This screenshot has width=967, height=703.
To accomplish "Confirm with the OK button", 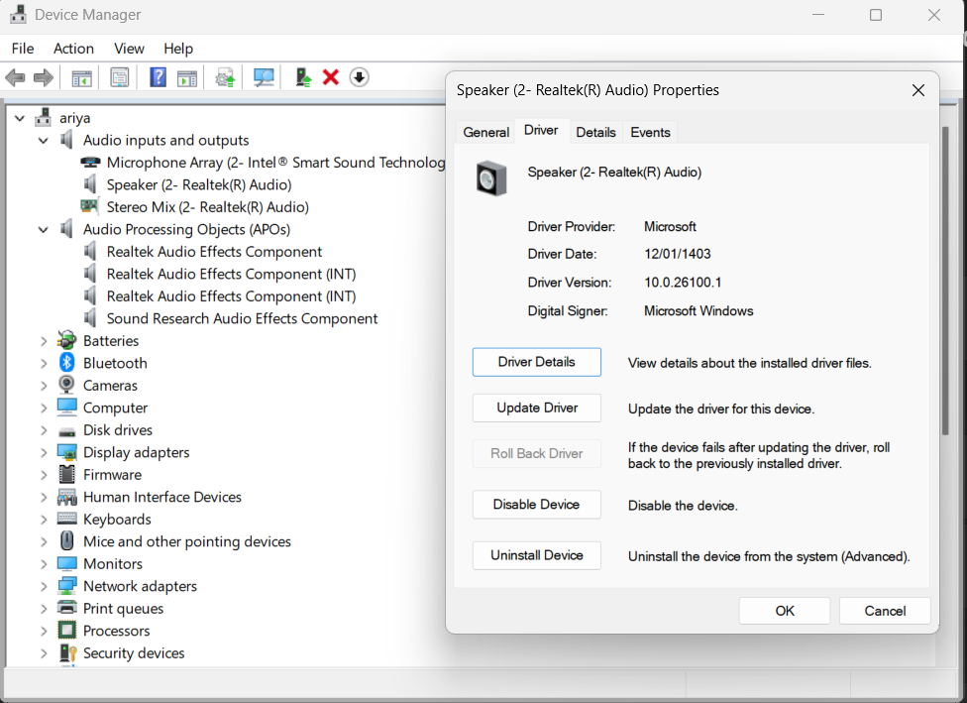I will 785,611.
